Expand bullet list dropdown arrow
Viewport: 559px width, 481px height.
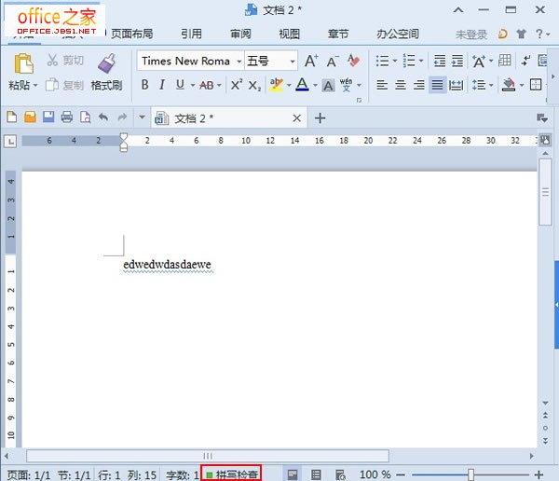pyautogui.click(x=395, y=61)
